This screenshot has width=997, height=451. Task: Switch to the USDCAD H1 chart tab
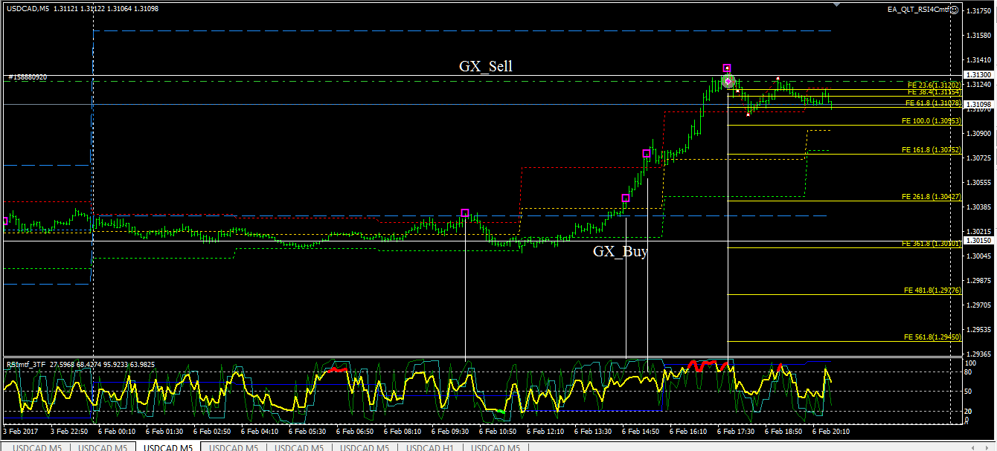430,447
